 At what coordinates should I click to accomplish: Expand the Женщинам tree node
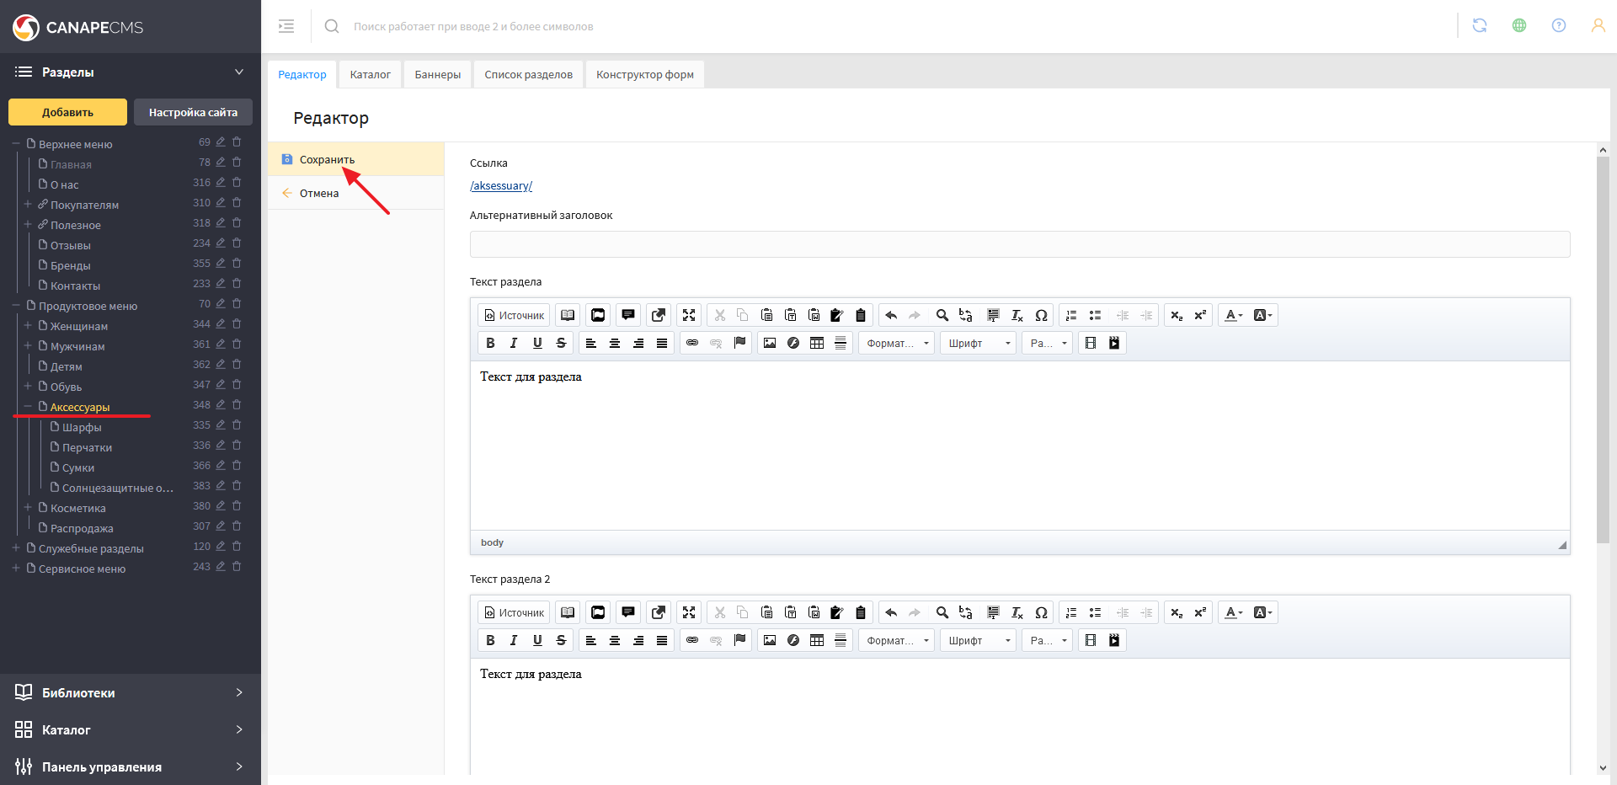[x=28, y=325]
